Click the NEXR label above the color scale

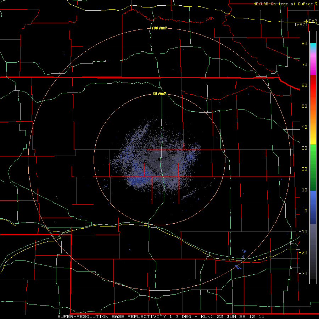click(311, 21)
